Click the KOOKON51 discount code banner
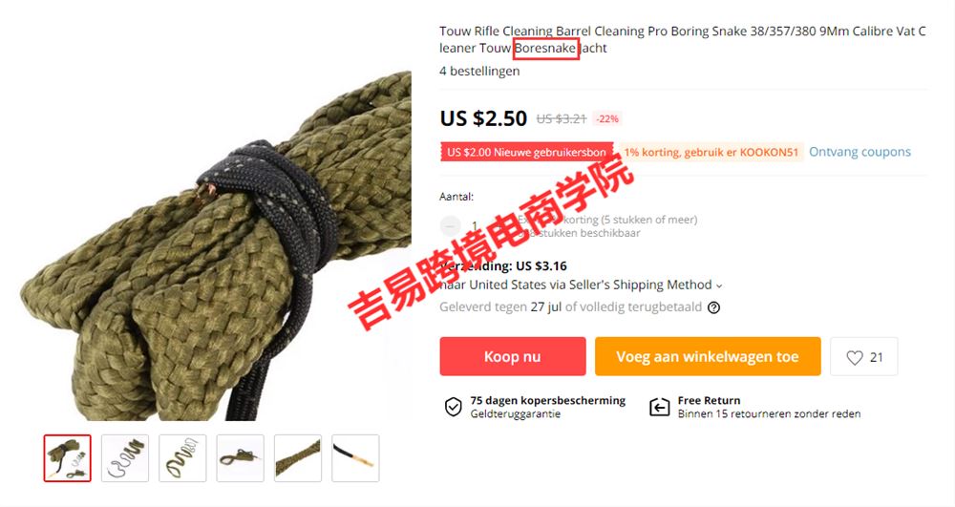955x507 pixels. 711,152
